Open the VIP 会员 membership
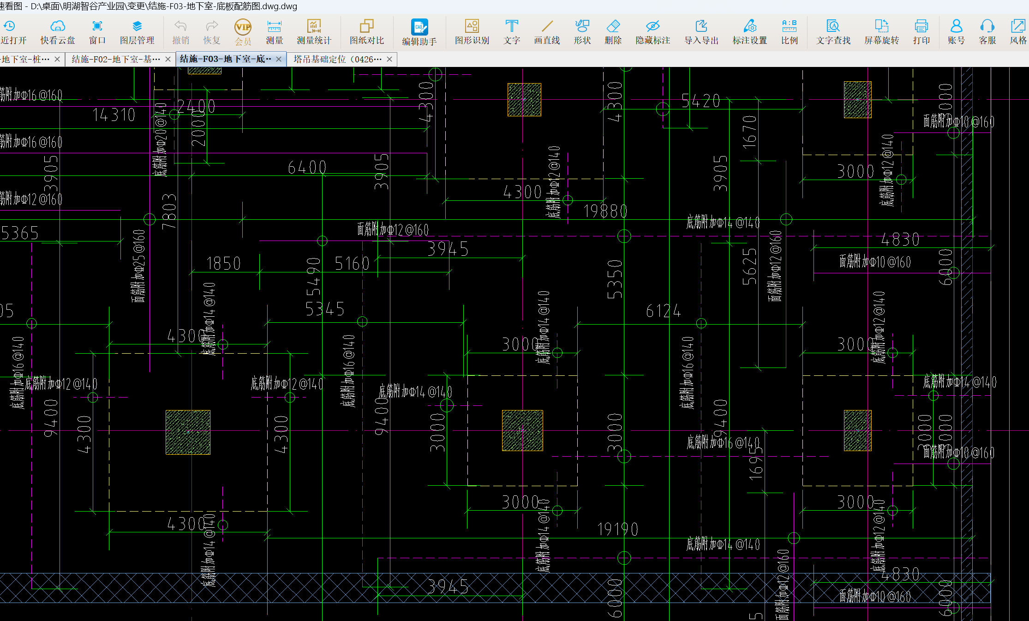The height and width of the screenshot is (621, 1029). pos(243,32)
